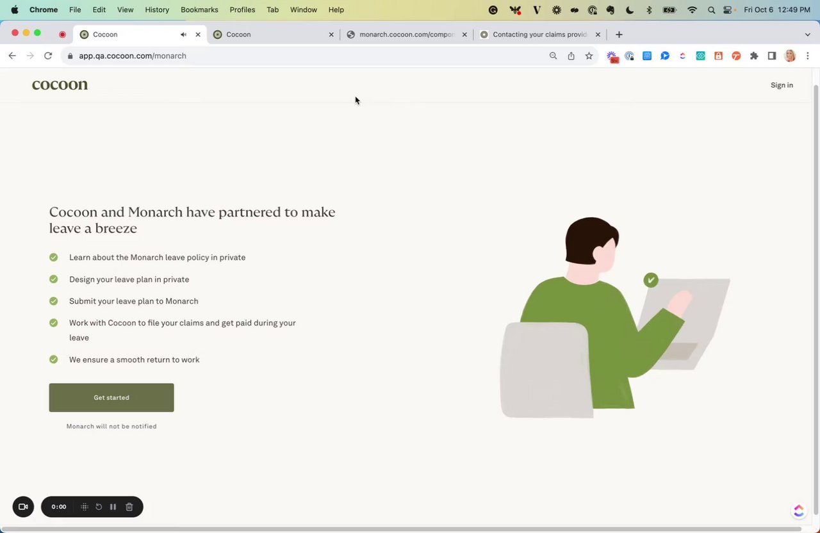The width and height of the screenshot is (820, 533).
Task: Click the zoom magnifier icon in address bar
Action: [x=553, y=56]
